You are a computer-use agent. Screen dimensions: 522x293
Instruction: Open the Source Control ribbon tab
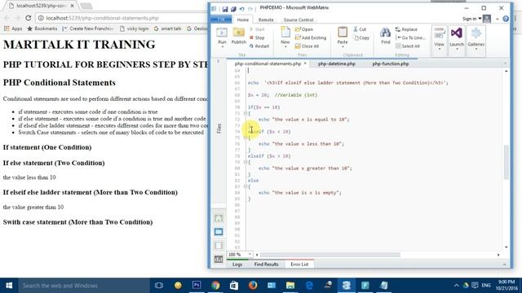pos(299,20)
